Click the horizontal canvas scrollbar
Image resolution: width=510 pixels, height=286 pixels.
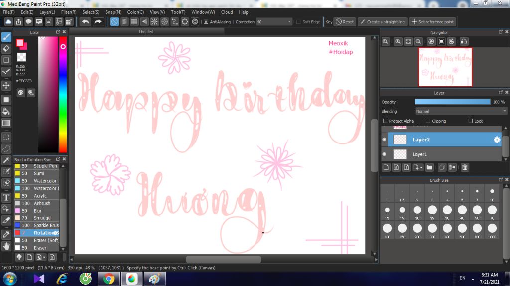[224, 259]
